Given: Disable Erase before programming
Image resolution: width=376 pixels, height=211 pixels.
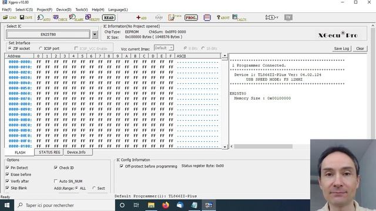Looking at the screenshot, I should pos(18,175).
